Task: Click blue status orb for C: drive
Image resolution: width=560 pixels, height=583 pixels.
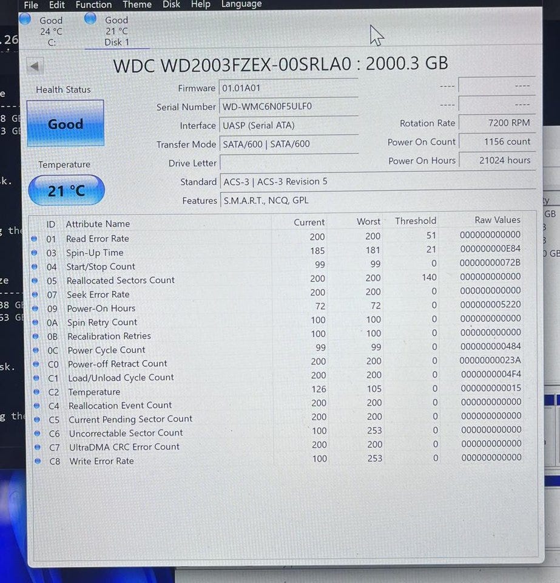Action: coord(25,19)
